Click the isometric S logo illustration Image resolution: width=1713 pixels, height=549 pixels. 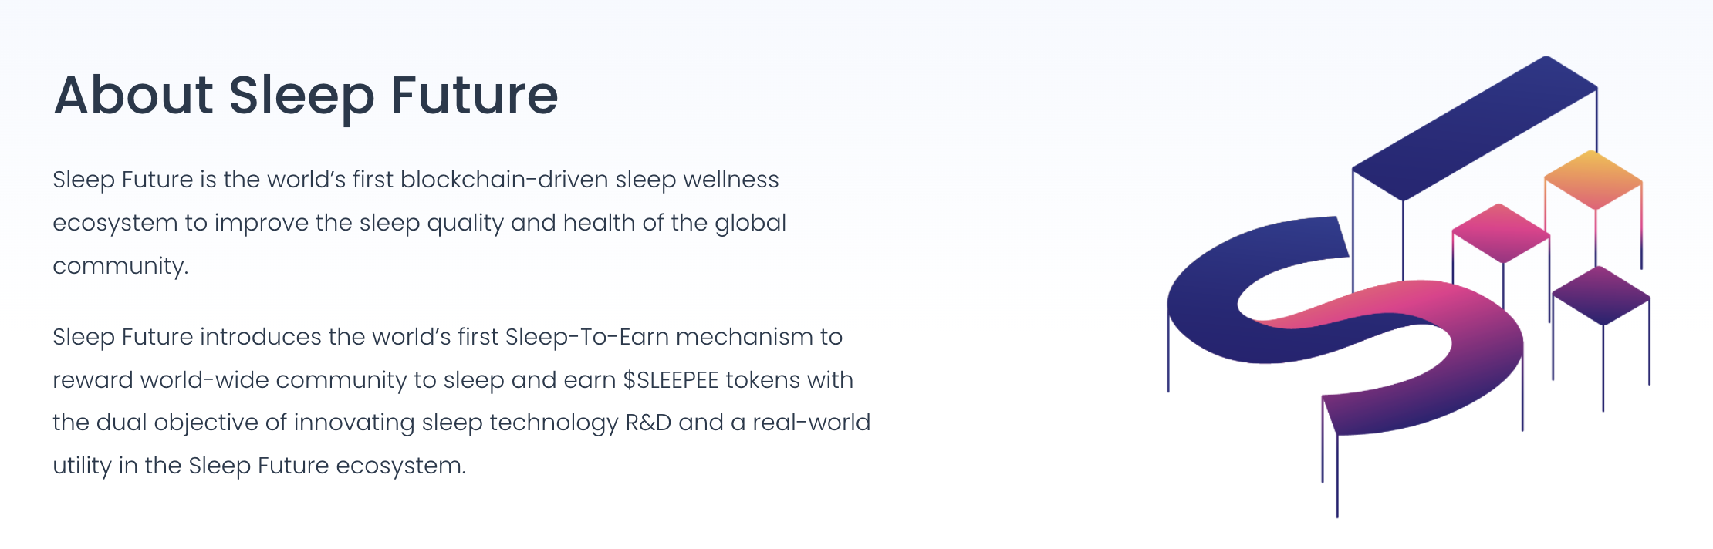coord(1408,287)
